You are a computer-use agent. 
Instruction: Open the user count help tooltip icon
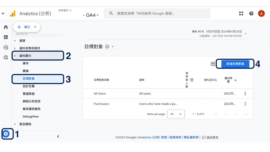tap(192, 80)
